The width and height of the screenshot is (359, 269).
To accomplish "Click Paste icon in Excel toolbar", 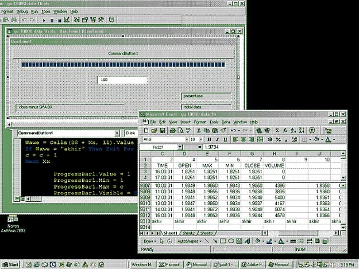I will [x=215, y=131].
